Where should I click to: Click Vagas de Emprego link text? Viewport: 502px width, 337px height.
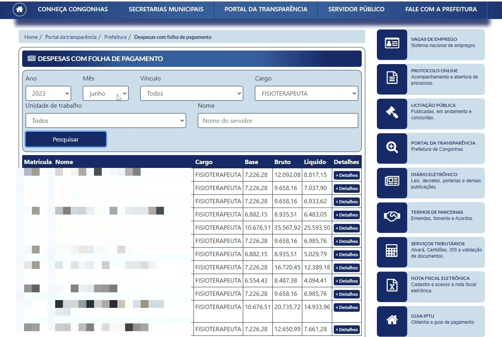click(x=434, y=39)
